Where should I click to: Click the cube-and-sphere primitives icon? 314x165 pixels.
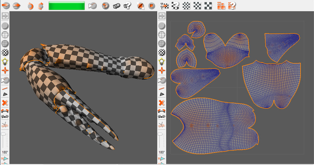(x=116, y=6)
